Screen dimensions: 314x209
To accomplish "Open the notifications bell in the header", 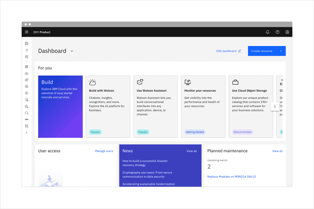I will coord(267,32).
